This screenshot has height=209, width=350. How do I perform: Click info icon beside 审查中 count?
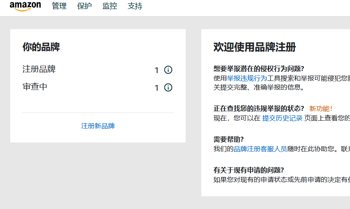point(168,87)
